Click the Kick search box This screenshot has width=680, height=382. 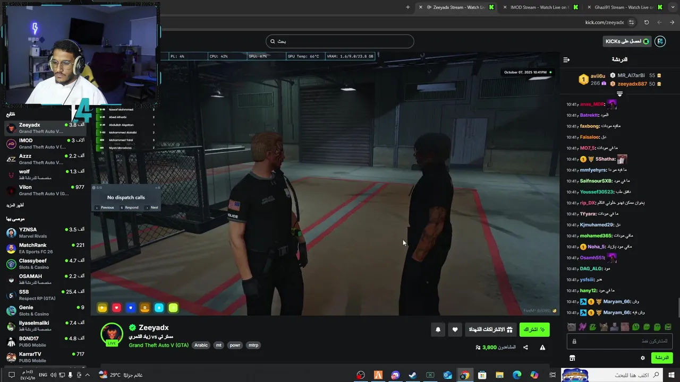pyautogui.click(x=340, y=41)
